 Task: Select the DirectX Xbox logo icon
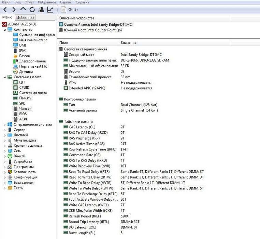coord(10,156)
